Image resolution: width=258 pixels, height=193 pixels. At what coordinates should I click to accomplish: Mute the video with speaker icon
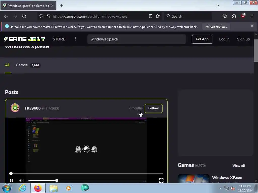(x=21, y=180)
